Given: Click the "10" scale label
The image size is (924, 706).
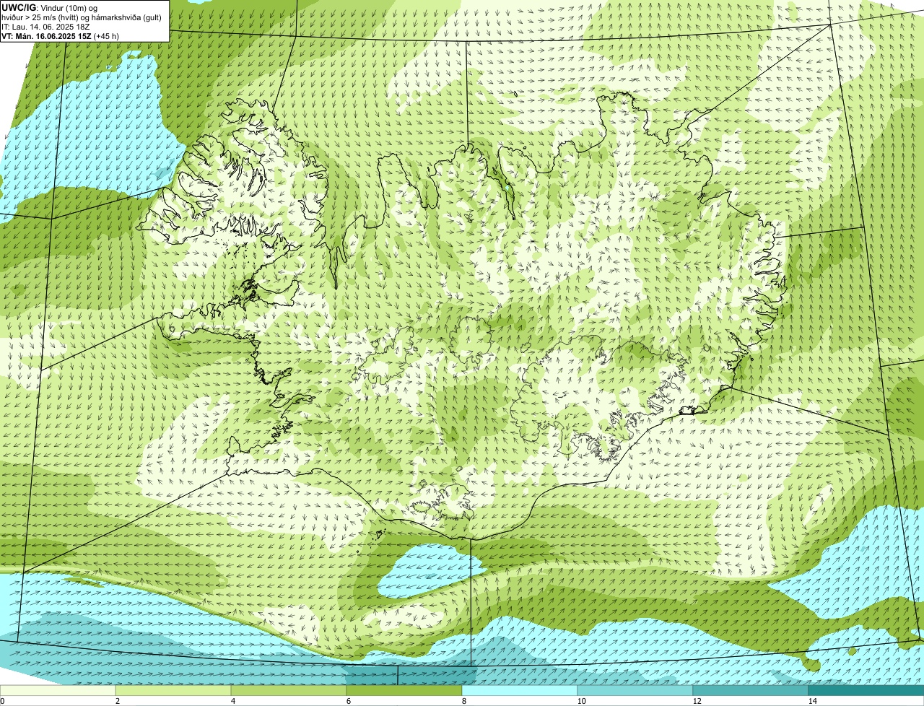Looking at the screenshot, I should tap(580, 701).
